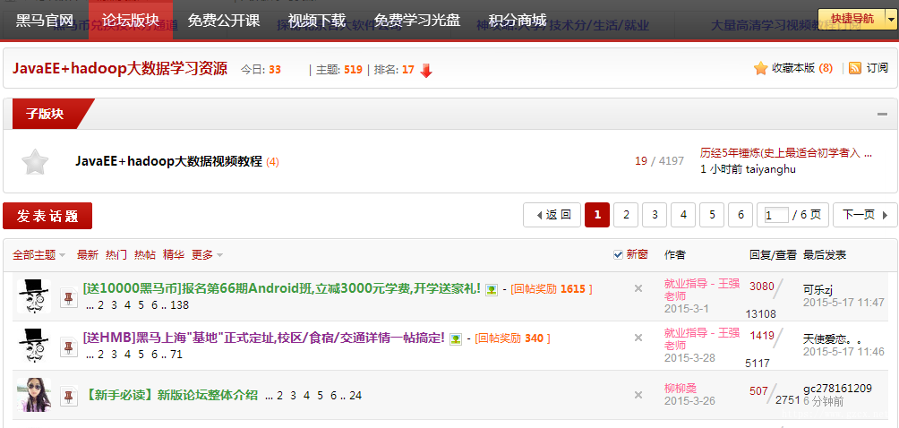Click reply count 3080
Viewport: 899px width, 428px height.
(762, 286)
